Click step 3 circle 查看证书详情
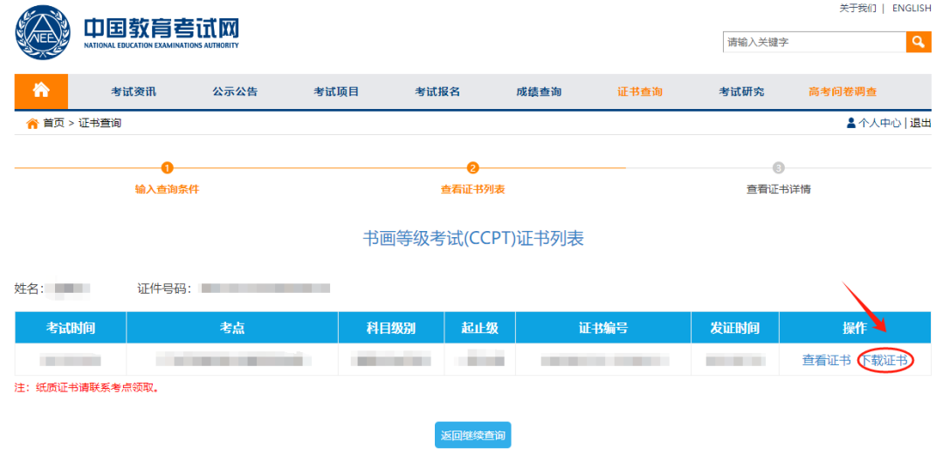This screenshot has height=462, width=943. [x=778, y=168]
